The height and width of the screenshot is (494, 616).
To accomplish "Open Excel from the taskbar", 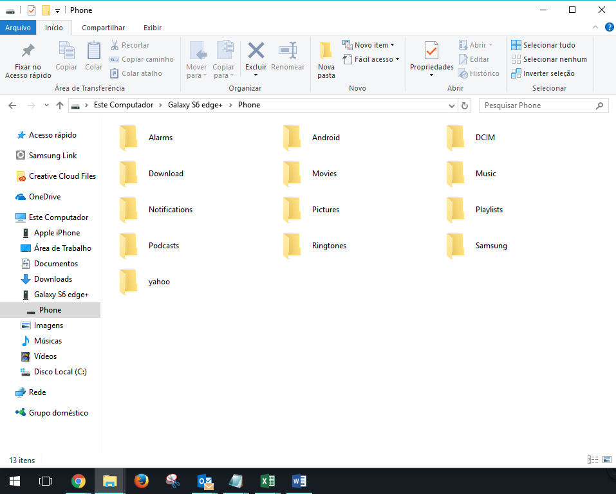I will point(268,481).
